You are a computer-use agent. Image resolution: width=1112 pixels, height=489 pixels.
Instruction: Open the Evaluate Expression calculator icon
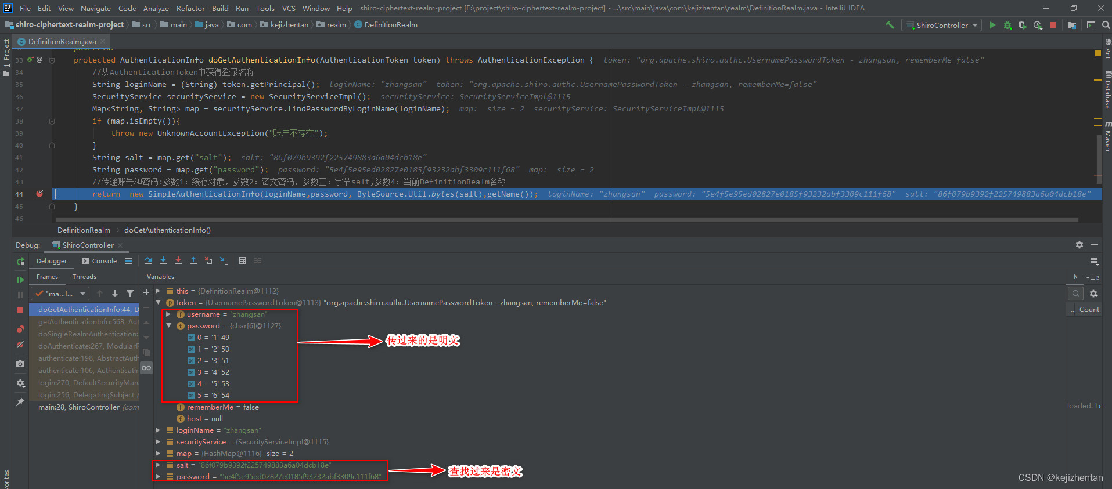[x=243, y=260]
